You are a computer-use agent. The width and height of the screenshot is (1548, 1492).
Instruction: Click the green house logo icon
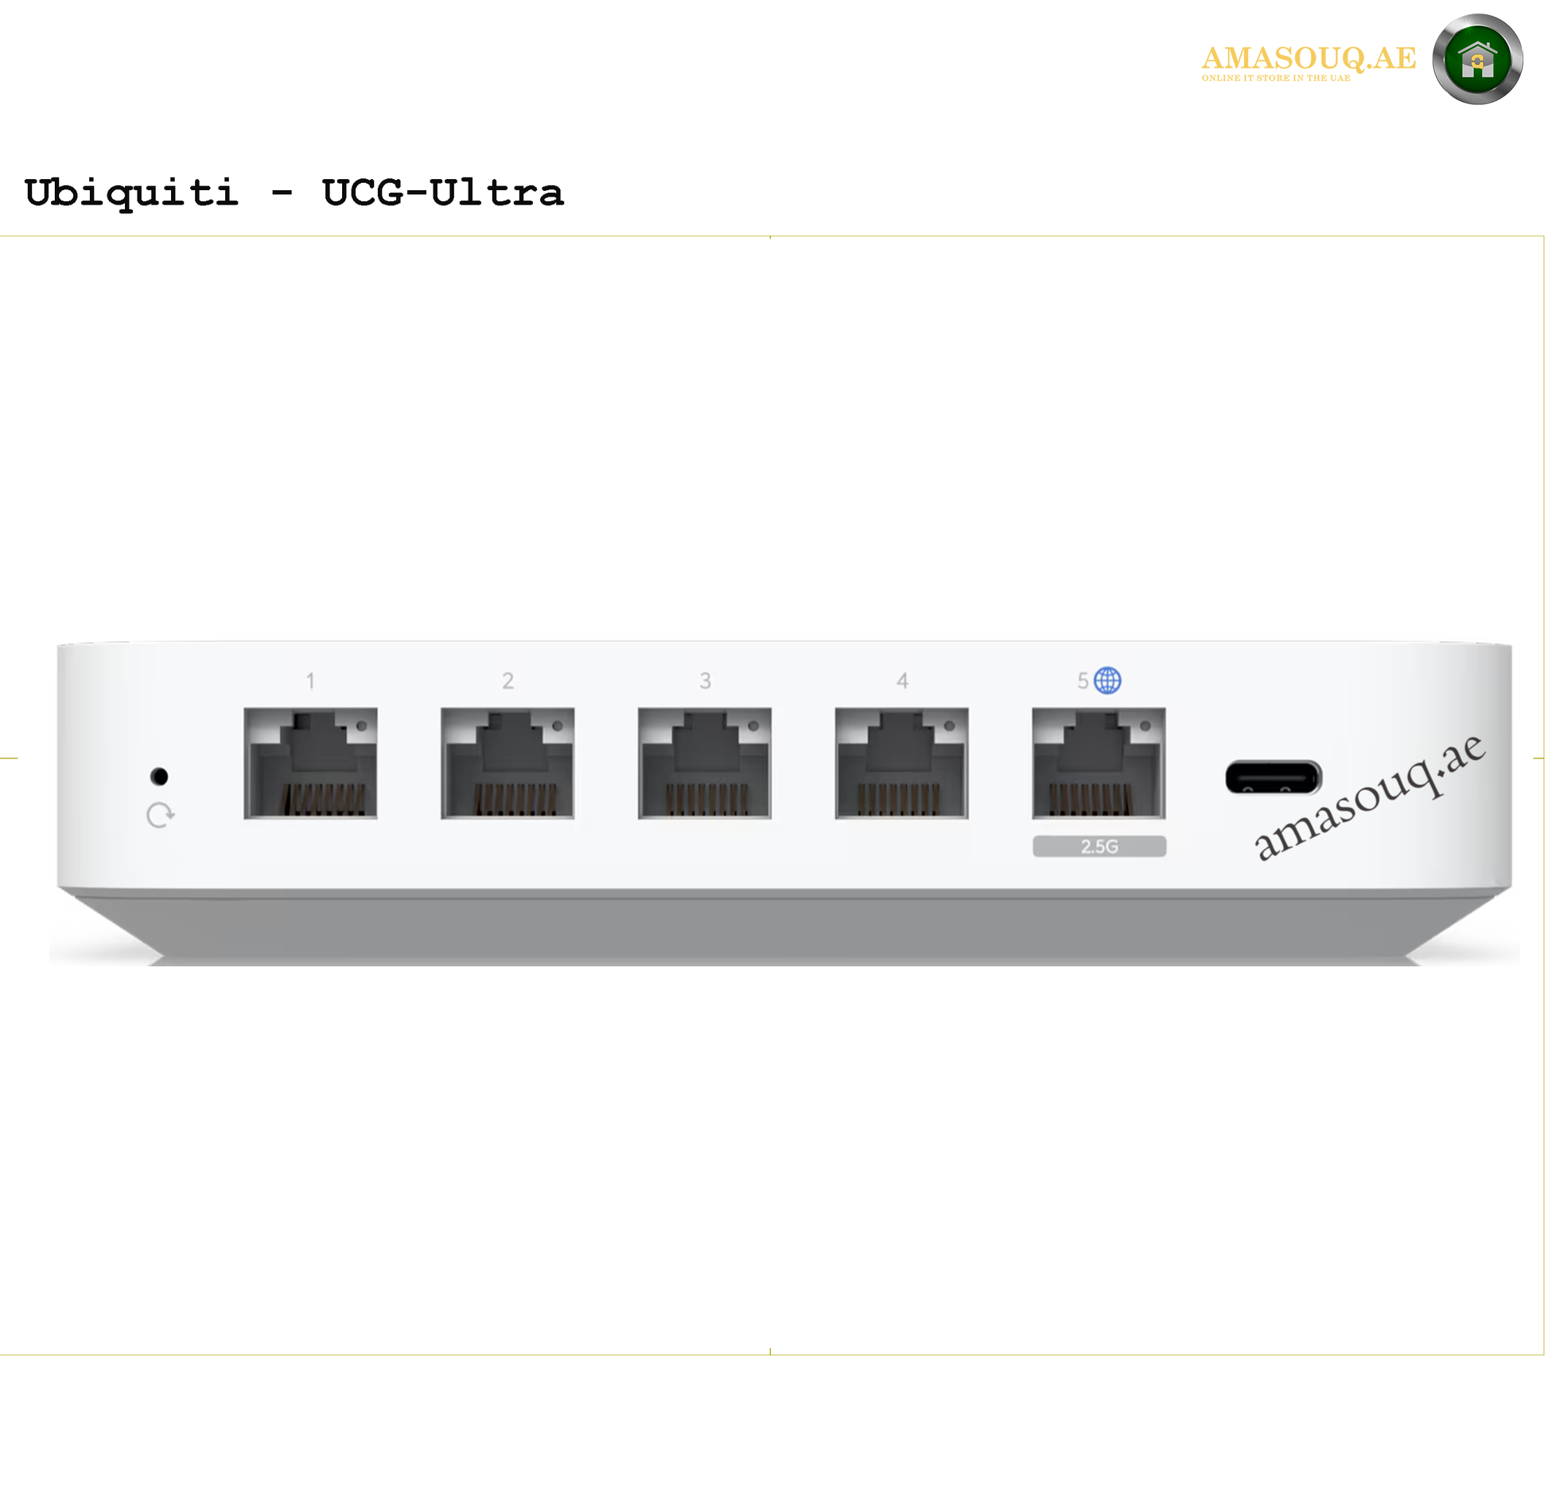[x=1477, y=59]
